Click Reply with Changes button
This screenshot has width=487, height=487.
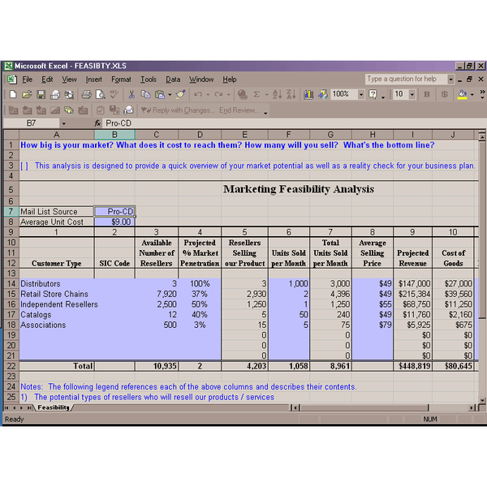click(x=177, y=110)
